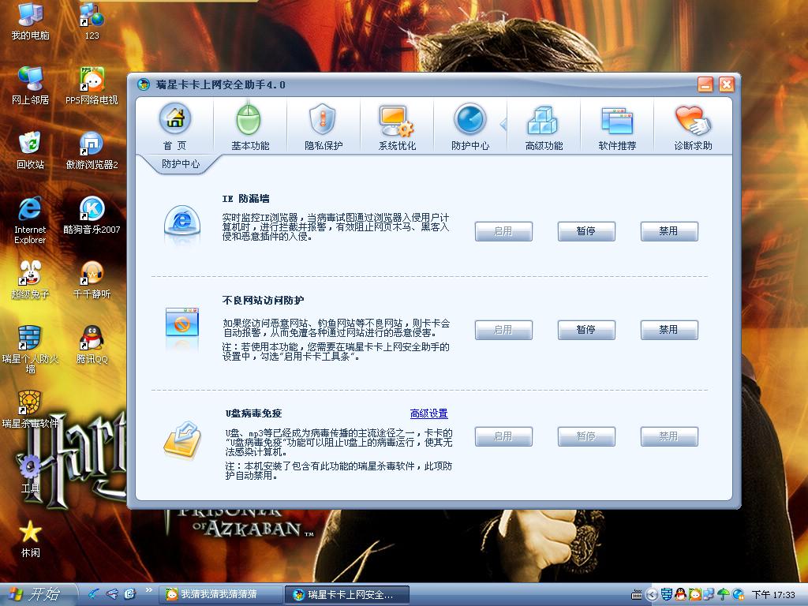The image size is (808, 606).
Task: Launch 酷狗音乐2007 desktop shortcut
Action: (x=92, y=215)
